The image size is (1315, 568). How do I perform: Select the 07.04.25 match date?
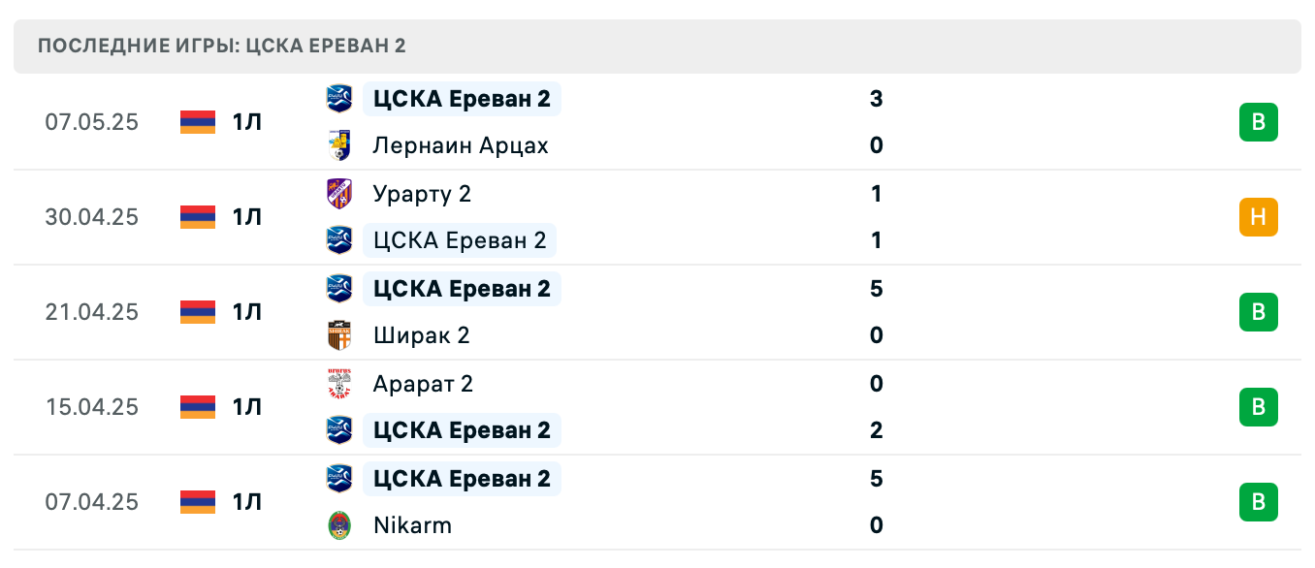click(93, 501)
